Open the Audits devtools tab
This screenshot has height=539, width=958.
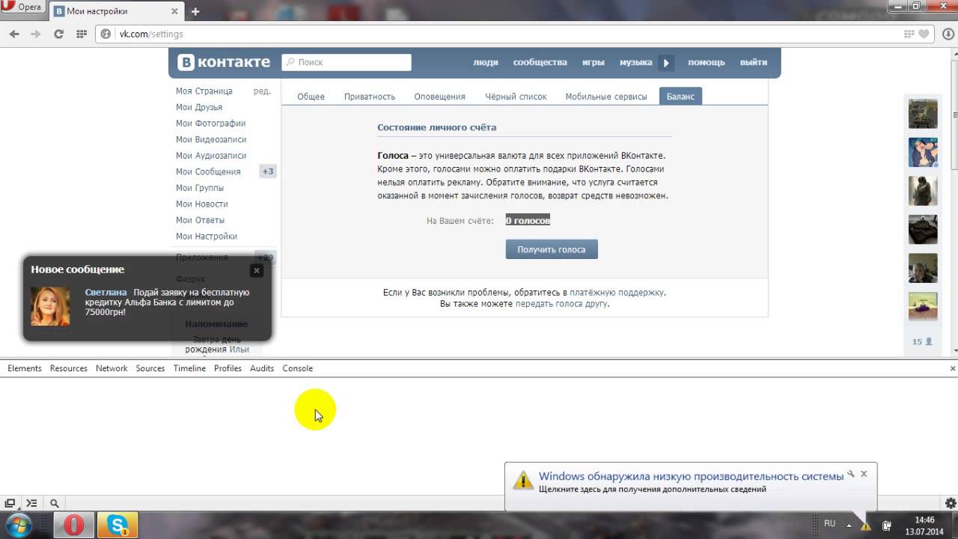(x=262, y=368)
